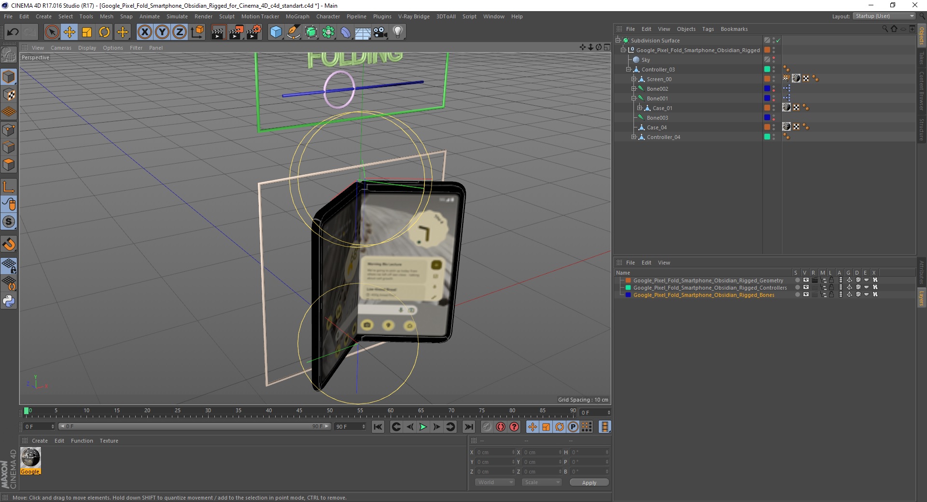Open Python script icon in sidebar
Image resolution: width=927 pixels, height=502 pixels.
coord(9,301)
